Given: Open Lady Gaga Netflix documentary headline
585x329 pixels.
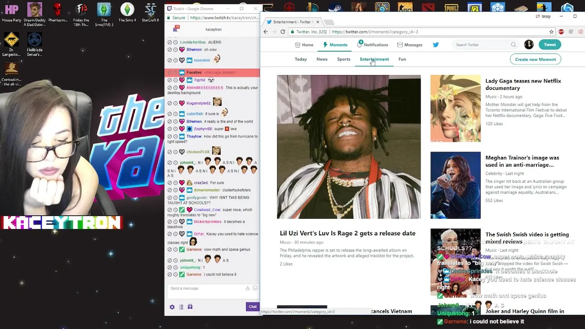Looking at the screenshot, I should coord(523,85).
